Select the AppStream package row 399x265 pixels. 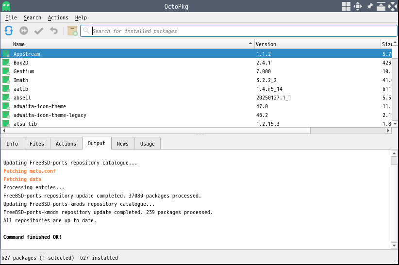(196, 54)
